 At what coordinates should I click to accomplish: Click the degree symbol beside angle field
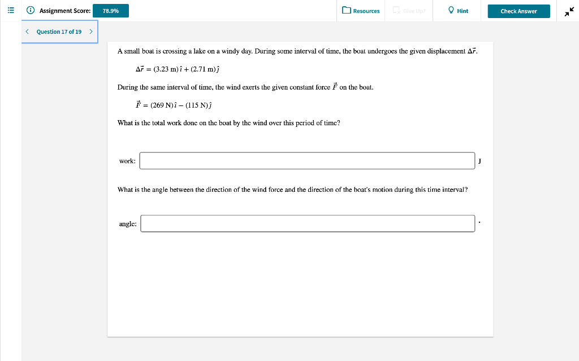point(479,222)
